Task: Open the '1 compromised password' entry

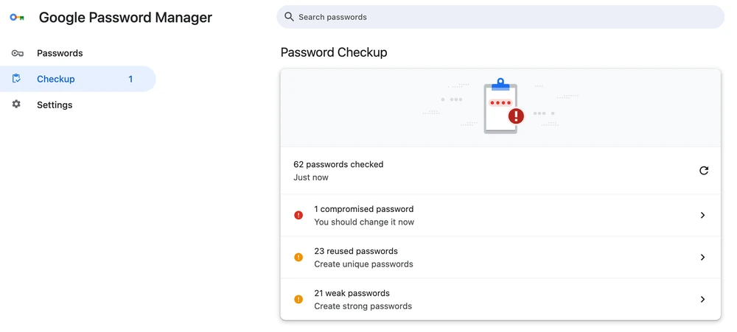Action: 364,210
